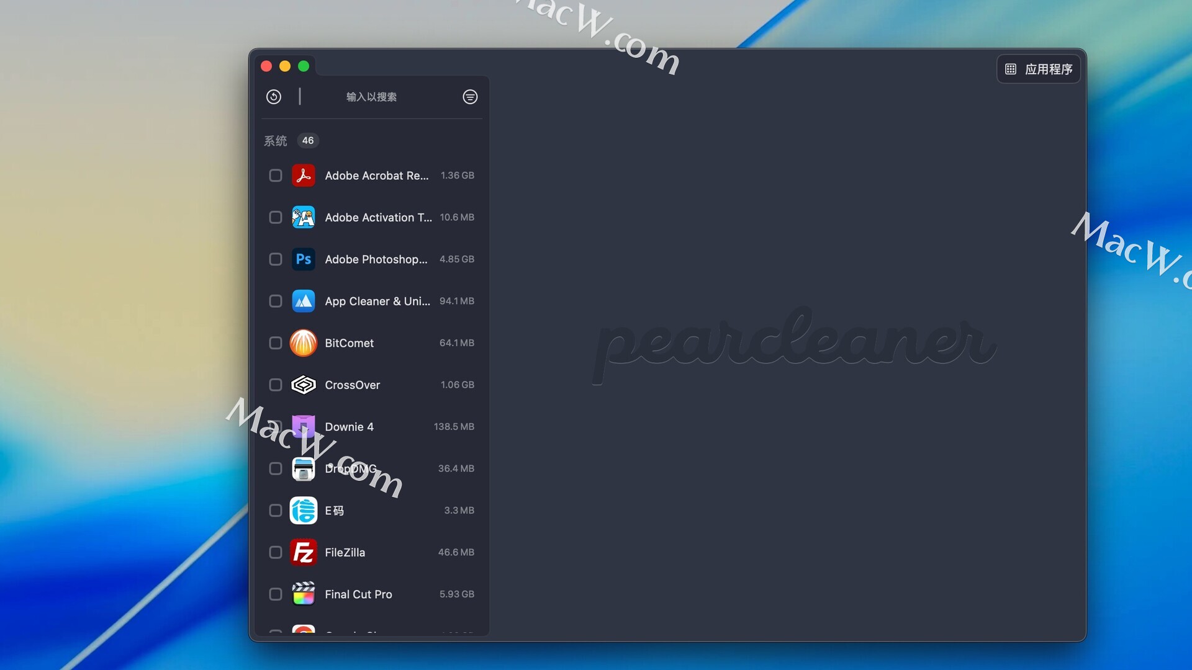Click the 138.5 MB size value
Viewport: 1192px width, 670px height.
(x=454, y=427)
